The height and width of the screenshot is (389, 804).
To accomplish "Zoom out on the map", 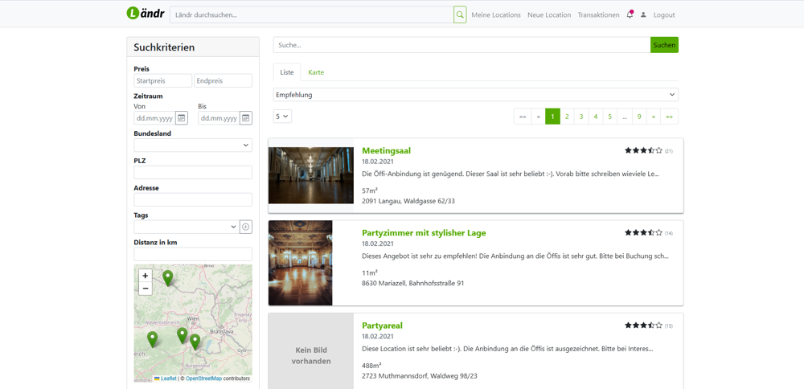I will 145,289.
